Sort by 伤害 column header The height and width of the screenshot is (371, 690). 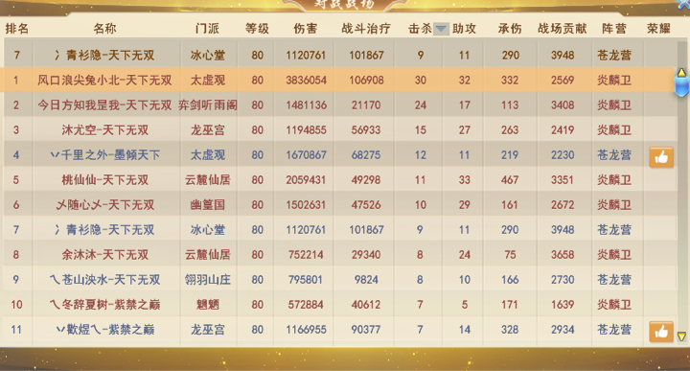coord(306,29)
